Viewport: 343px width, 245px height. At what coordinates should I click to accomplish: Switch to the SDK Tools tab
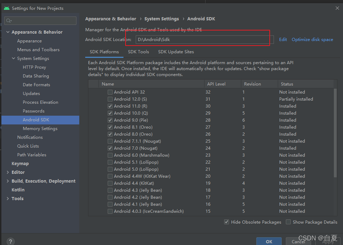click(139, 52)
